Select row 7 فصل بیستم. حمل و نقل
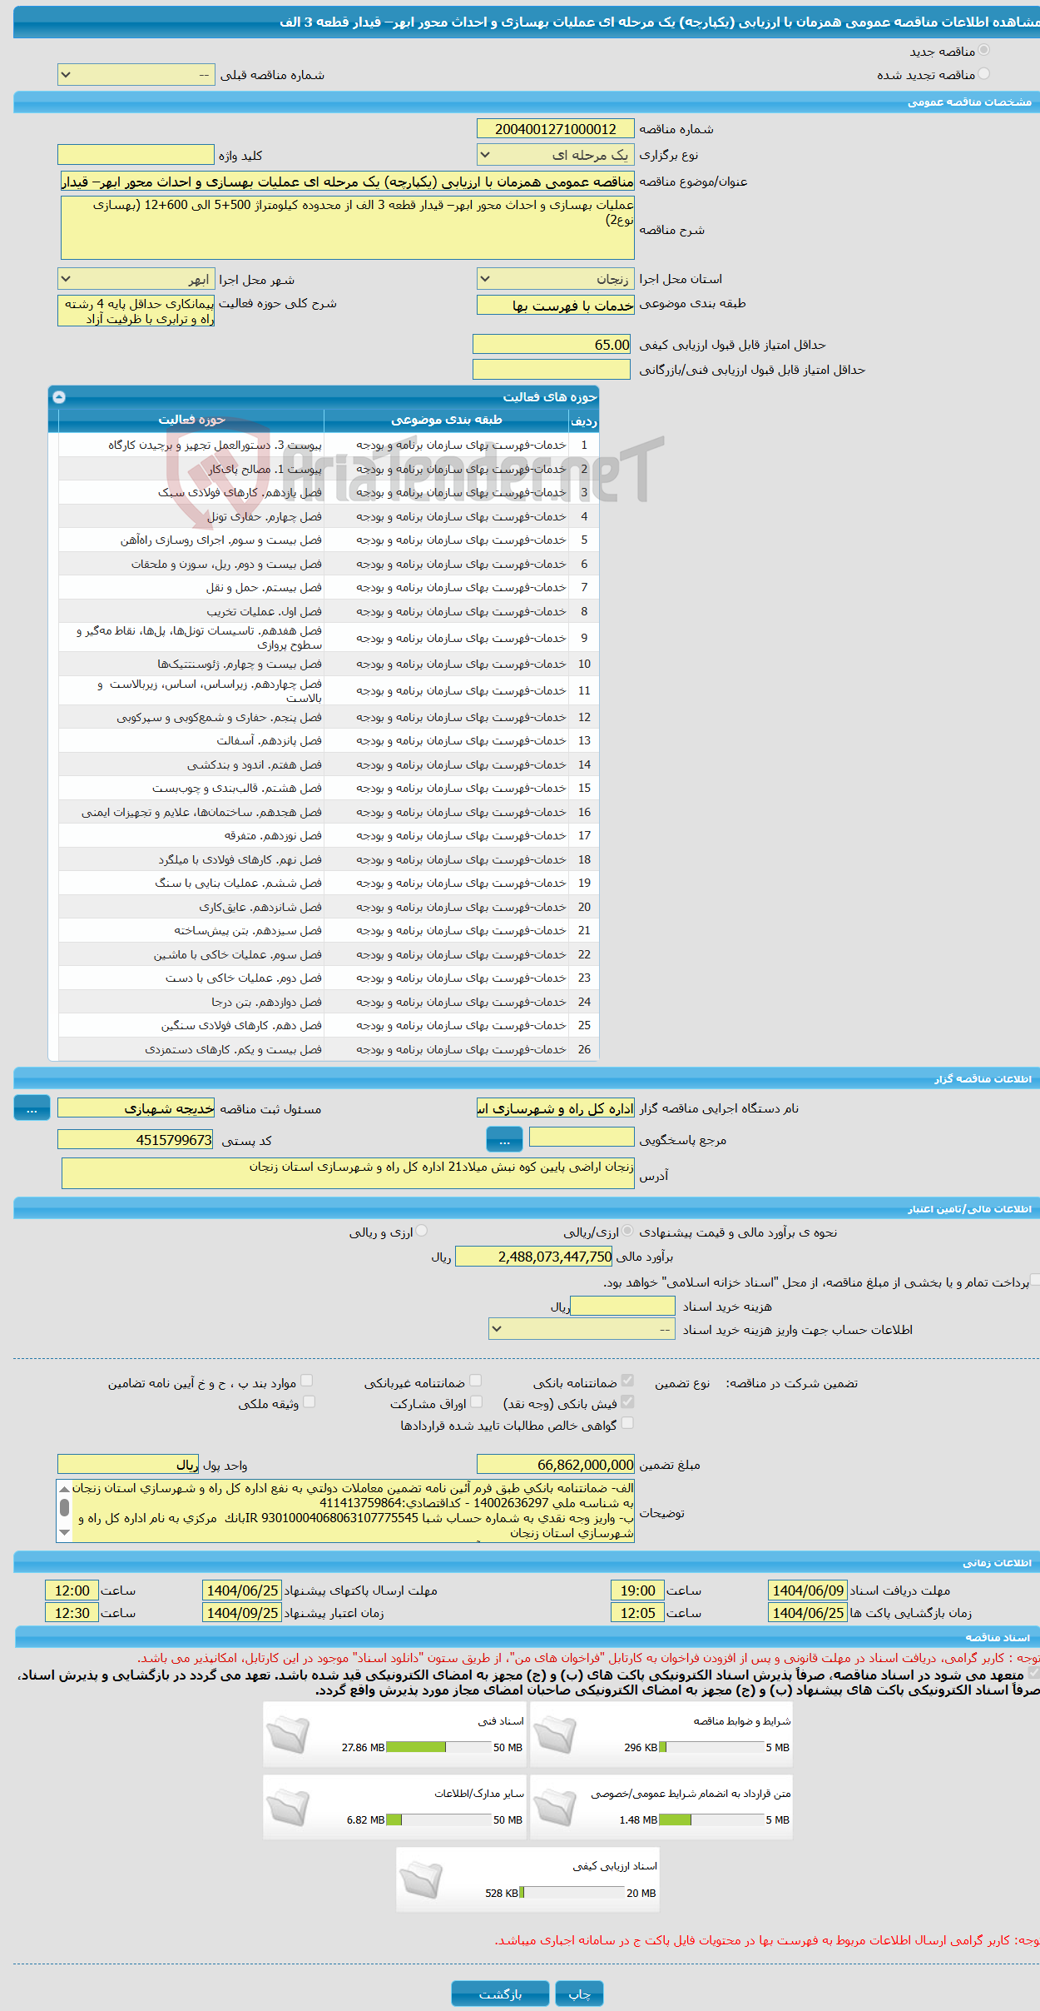The width and height of the screenshot is (1040, 2011). pos(329,587)
